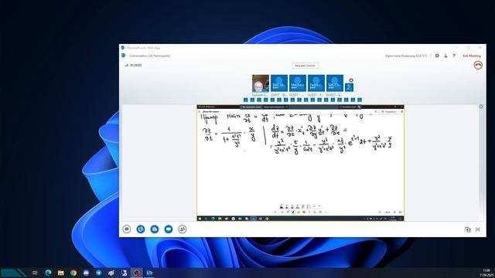This screenshot has width=495, height=278.
Task: Click the Request Control button
Action: point(305,66)
